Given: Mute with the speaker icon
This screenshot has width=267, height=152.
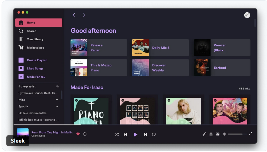Looking at the screenshot, I should pos(224,134).
